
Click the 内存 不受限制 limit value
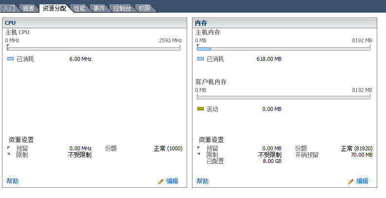pyautogui.click(x=270, y=155)
